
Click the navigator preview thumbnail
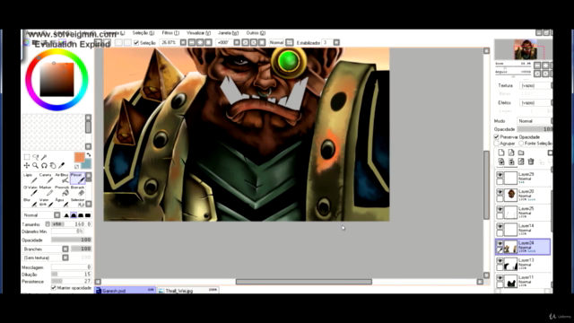(523, 49)
